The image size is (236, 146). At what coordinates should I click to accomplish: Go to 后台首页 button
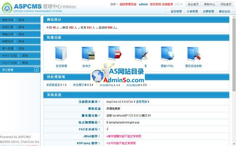point(193,4)
